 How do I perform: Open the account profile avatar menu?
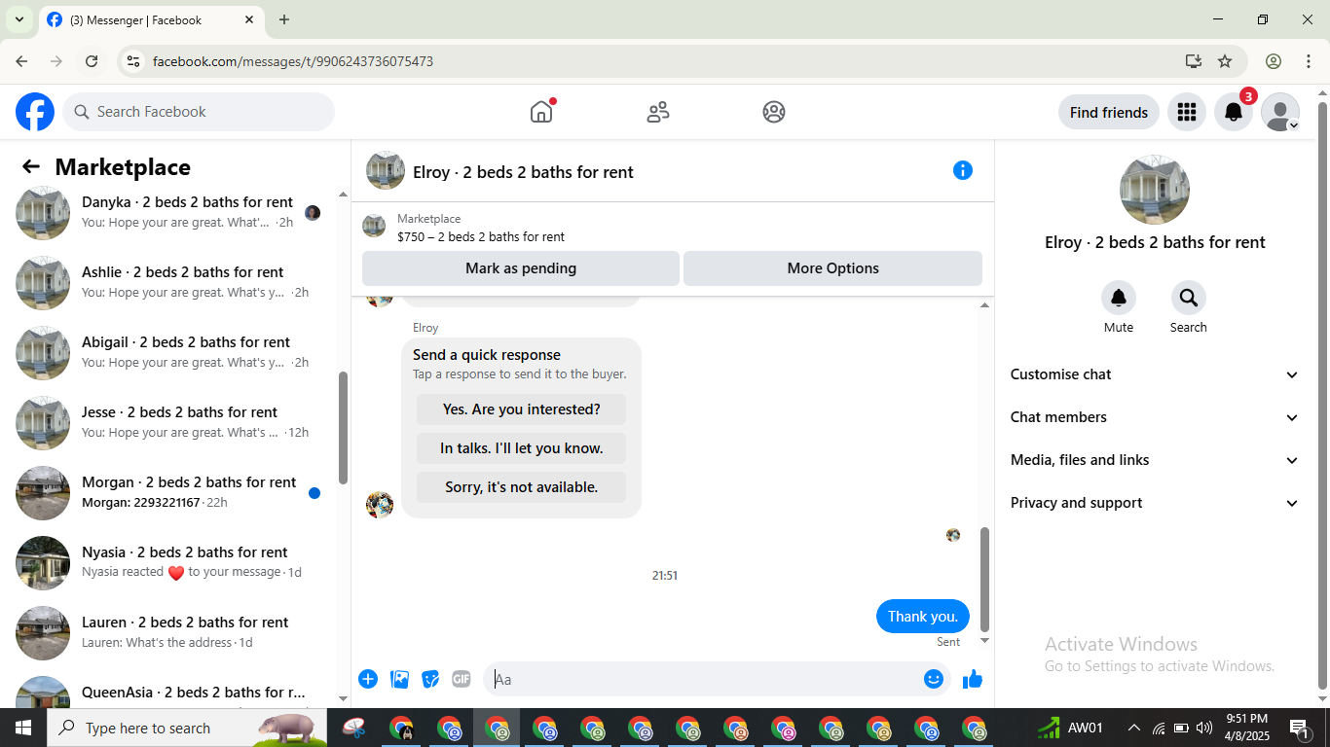tap(1280, 112)
